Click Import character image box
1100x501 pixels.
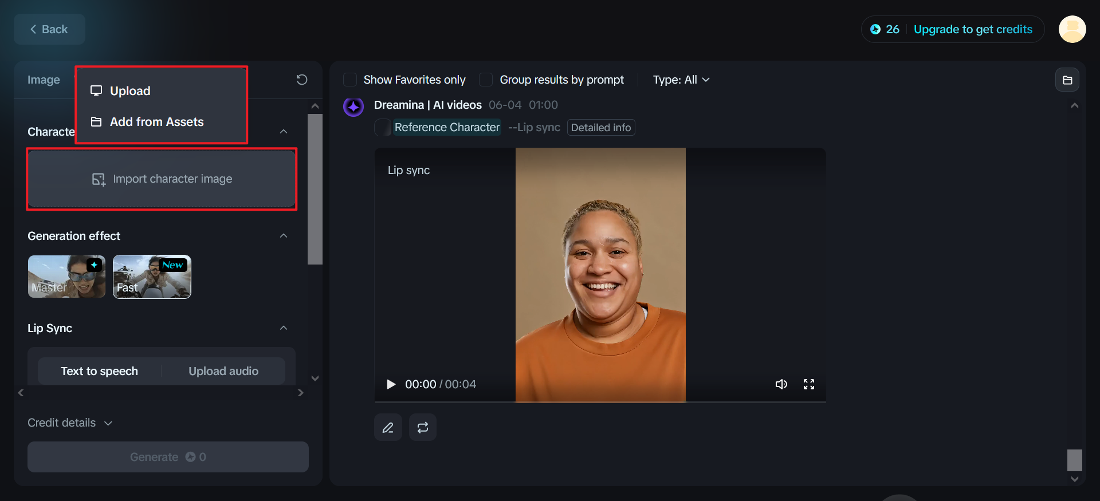click(162, 179)
